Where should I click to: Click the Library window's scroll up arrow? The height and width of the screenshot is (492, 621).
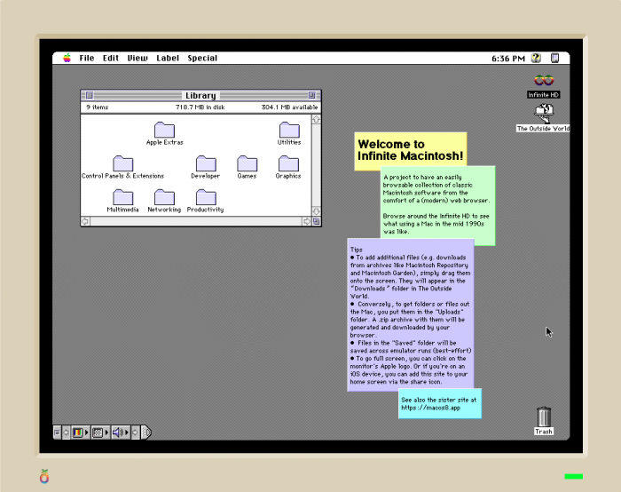click(316, 119)
